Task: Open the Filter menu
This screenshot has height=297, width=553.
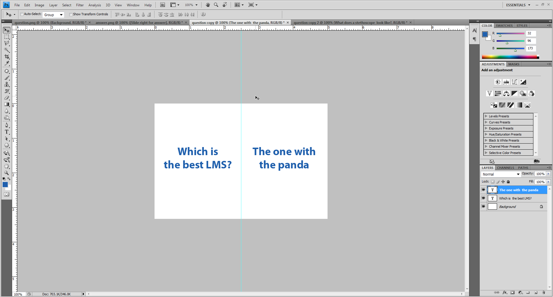Action: 80,5
